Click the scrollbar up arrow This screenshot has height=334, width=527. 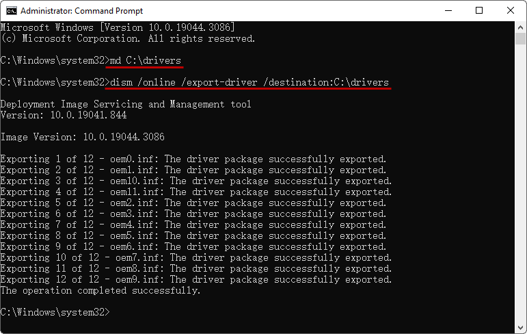(x=520, y=27)
